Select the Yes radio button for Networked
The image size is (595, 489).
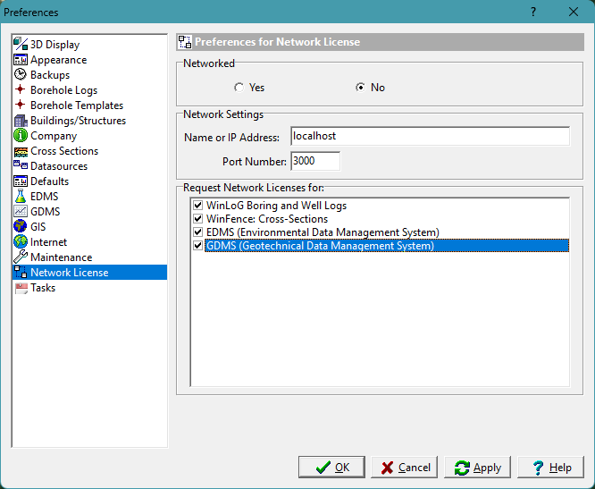tap(239, 88)
